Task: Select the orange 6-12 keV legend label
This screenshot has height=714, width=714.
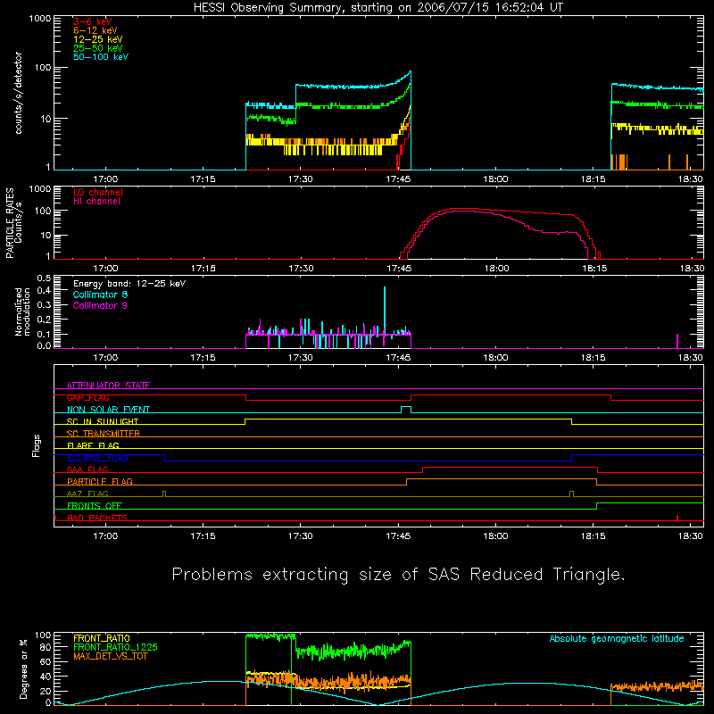Action: [95, 30]
